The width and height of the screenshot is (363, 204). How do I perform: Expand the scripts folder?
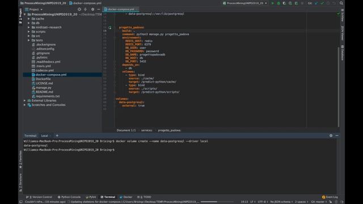click(29, 32)
